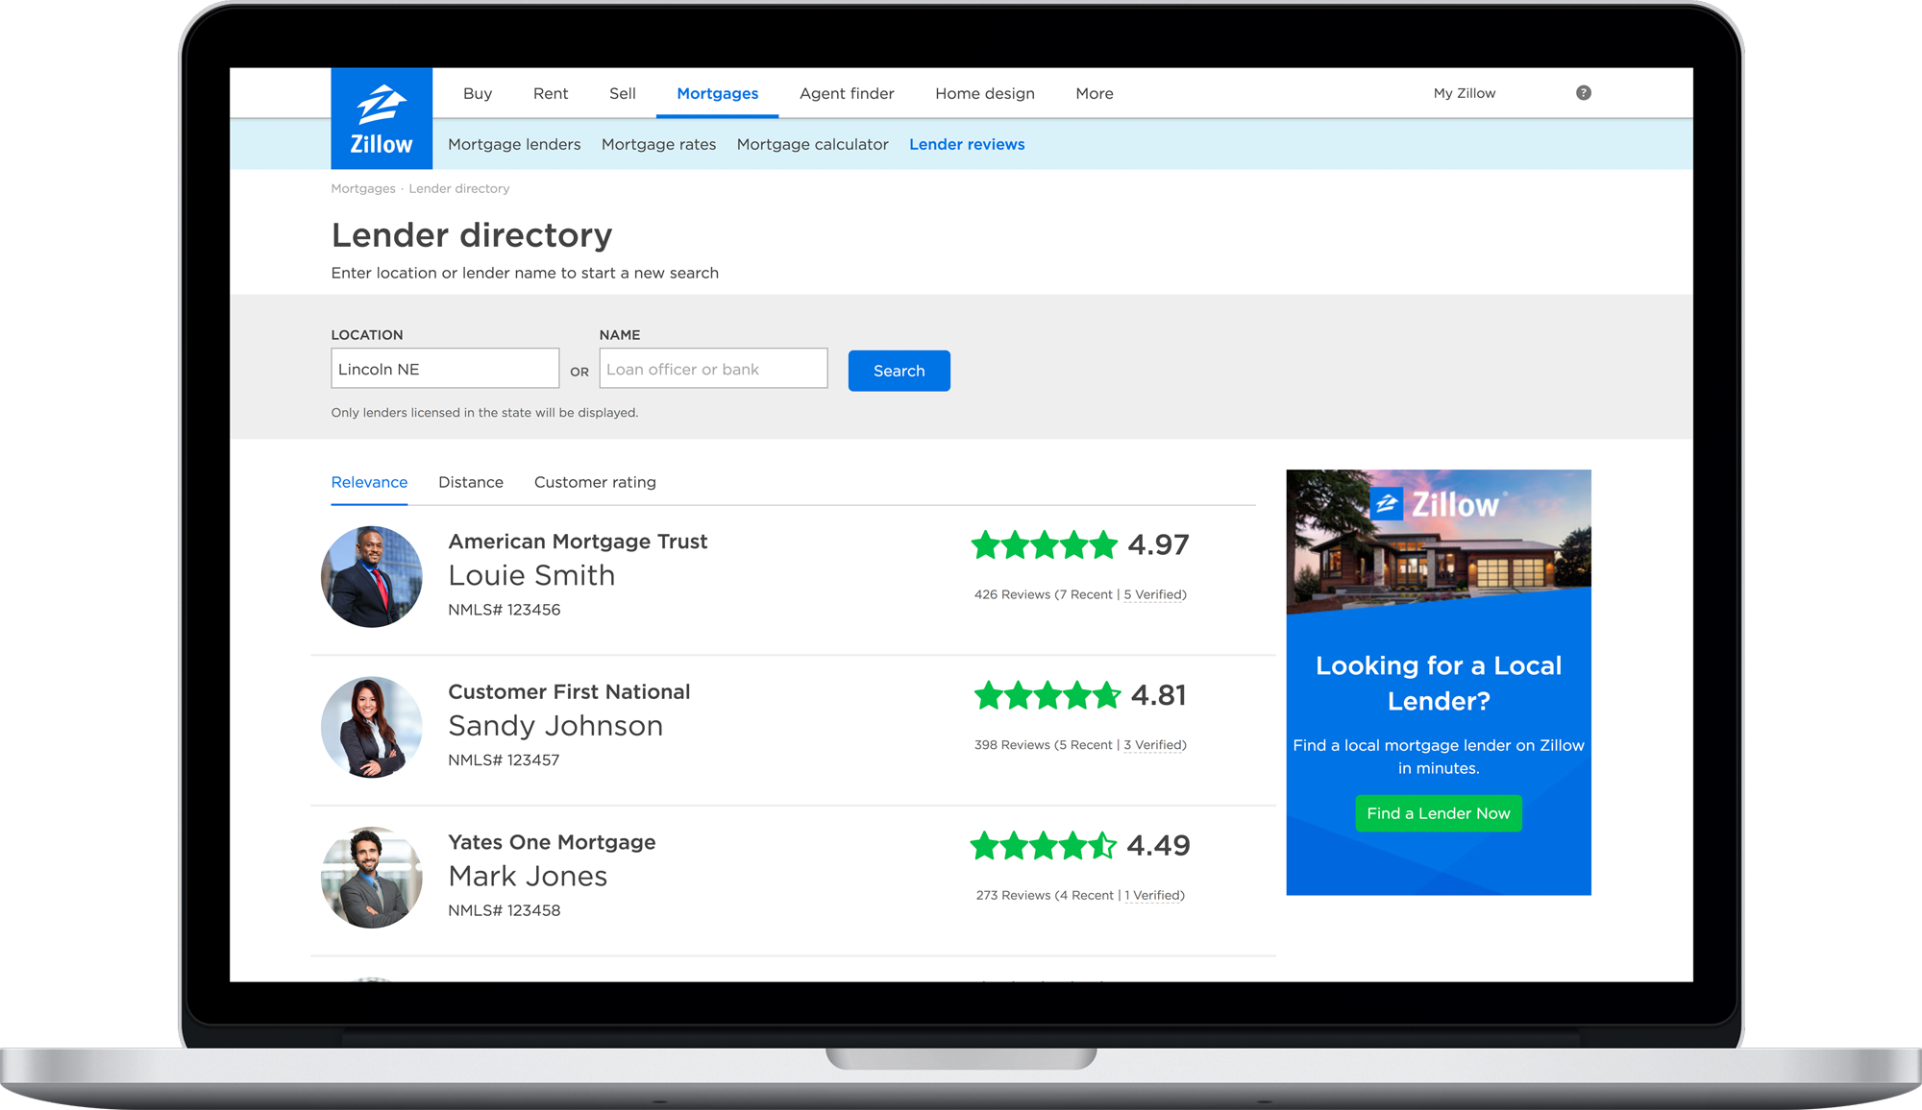The image size is (1922, 1110).
Task: Click Louie Smith's profile photo
Action: 371,576
